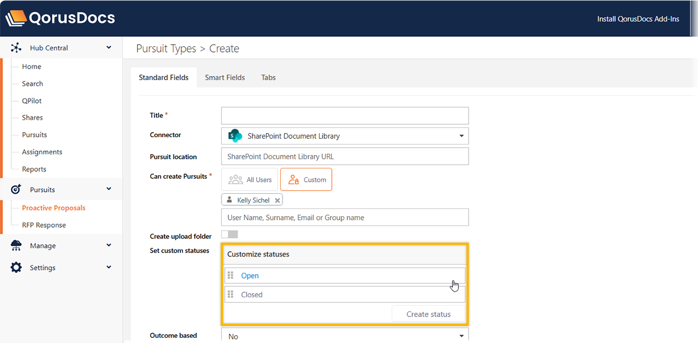
Task: Remove Kelly Sichel user tag
Action: pos(278,201)
